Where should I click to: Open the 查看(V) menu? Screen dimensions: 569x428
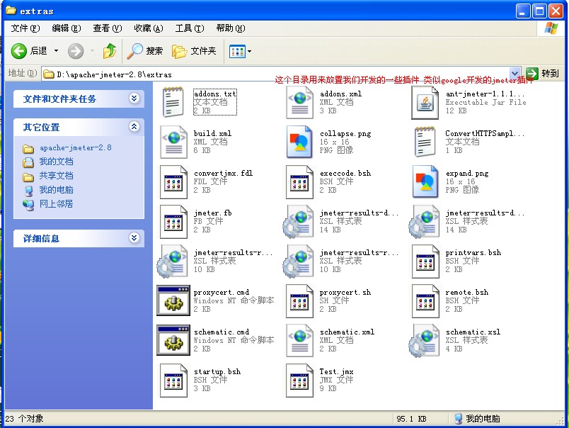[x=107, y=28]
